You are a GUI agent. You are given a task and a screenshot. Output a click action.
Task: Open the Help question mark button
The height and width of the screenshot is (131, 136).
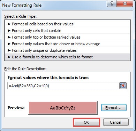pos(112,3)
